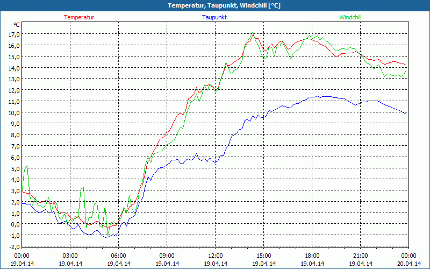Click the green Windchill legend label
Image resolution: width=430 pixels, height=269 pixels.
point(350,17)
